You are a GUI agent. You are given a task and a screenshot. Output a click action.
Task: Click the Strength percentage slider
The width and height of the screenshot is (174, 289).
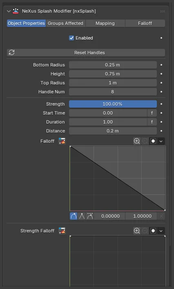tap(113, 104)
